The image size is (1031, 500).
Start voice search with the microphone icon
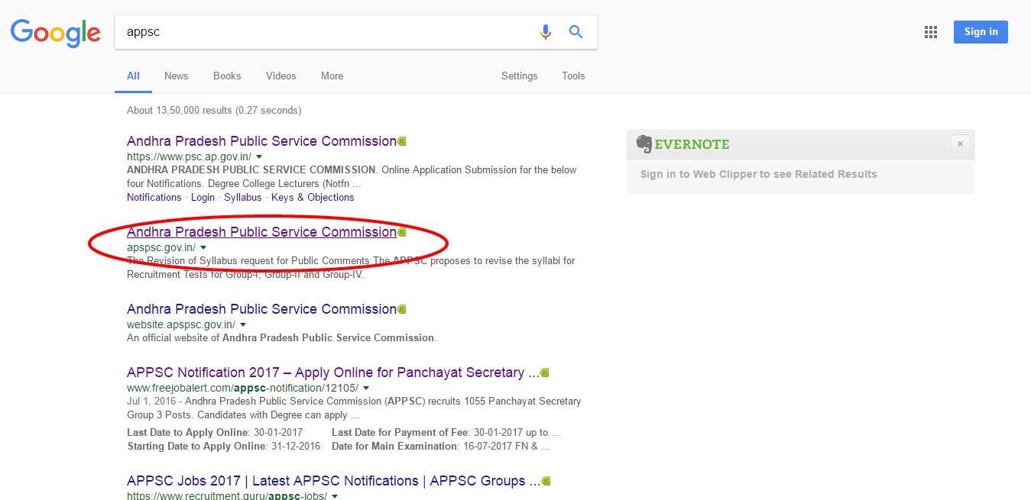point(545,32)
